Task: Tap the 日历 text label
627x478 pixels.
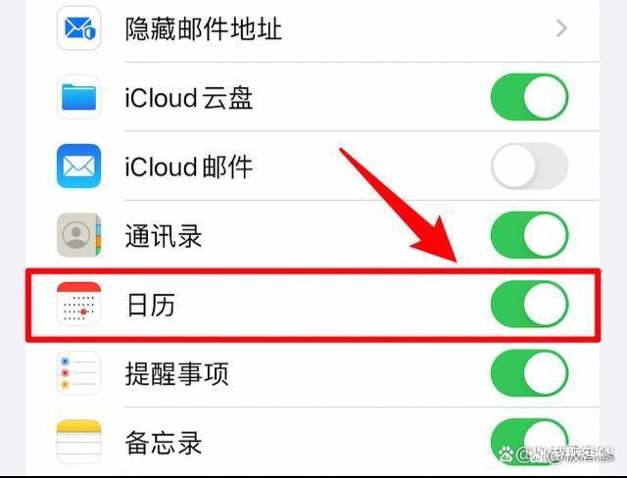Action: 150,305
